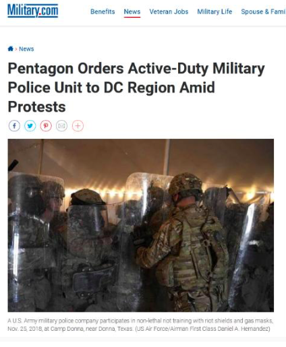This screenshot has height=347, width=286.
Task: Open the riot shield training photo
Action: click(x=141, y=225)
